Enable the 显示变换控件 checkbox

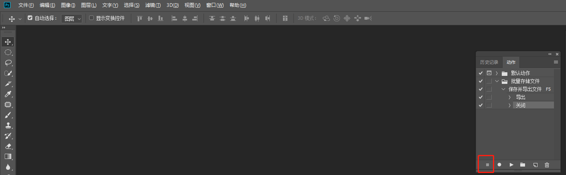[91, 18]
